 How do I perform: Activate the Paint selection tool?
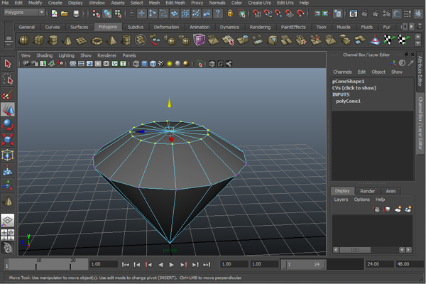8,94
